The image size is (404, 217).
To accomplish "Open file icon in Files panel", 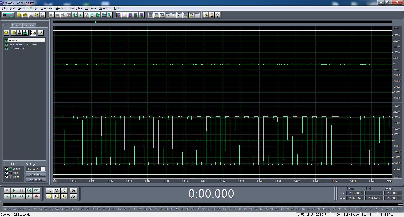I will point(6,33).
